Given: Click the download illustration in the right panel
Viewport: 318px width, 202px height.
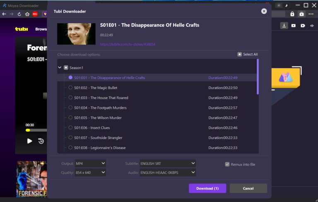Looking at the screenshot, I should click(x=286, y=78).
